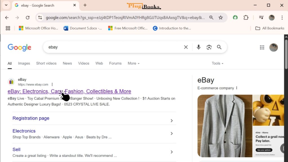
Task: Click the address bar URL
Action: coord(125,18)
